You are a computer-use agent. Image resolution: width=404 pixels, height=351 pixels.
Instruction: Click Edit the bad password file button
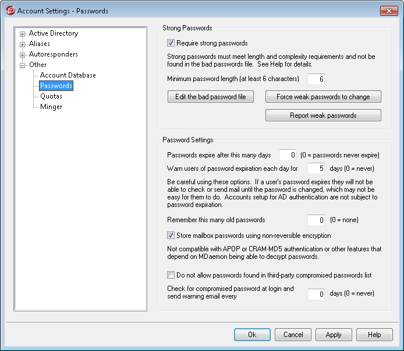pos(211,97)
